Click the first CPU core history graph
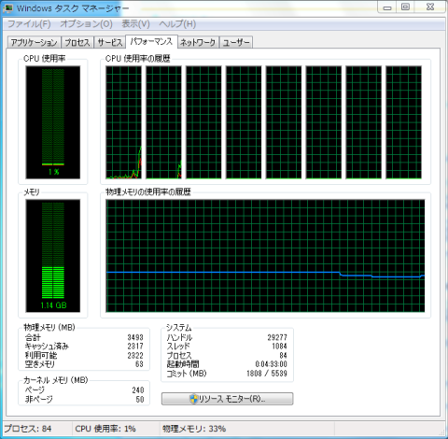Viewport: 448px width, 439px height. [123, 122]
